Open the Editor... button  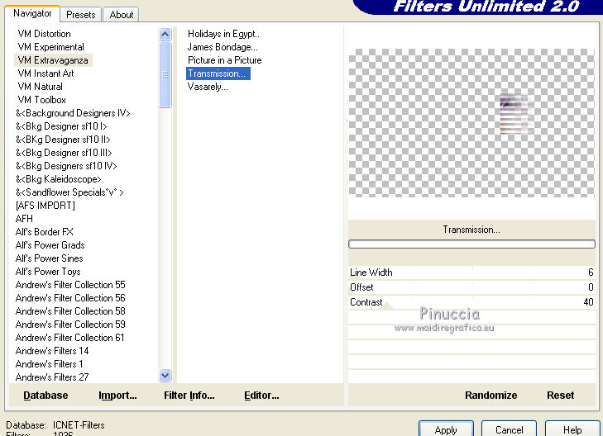point(261,396)
